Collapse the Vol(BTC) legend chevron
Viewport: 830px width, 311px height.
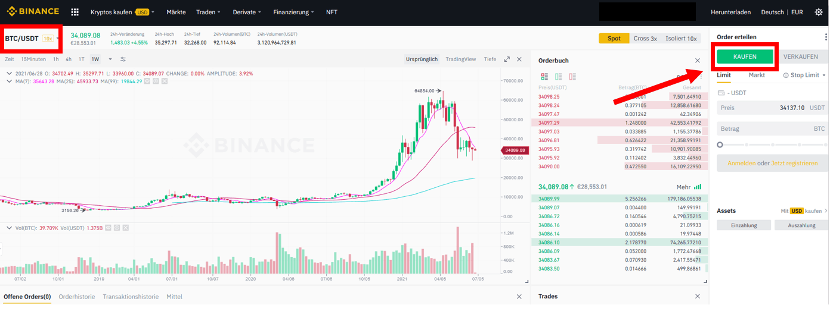[x=8, y=227]
